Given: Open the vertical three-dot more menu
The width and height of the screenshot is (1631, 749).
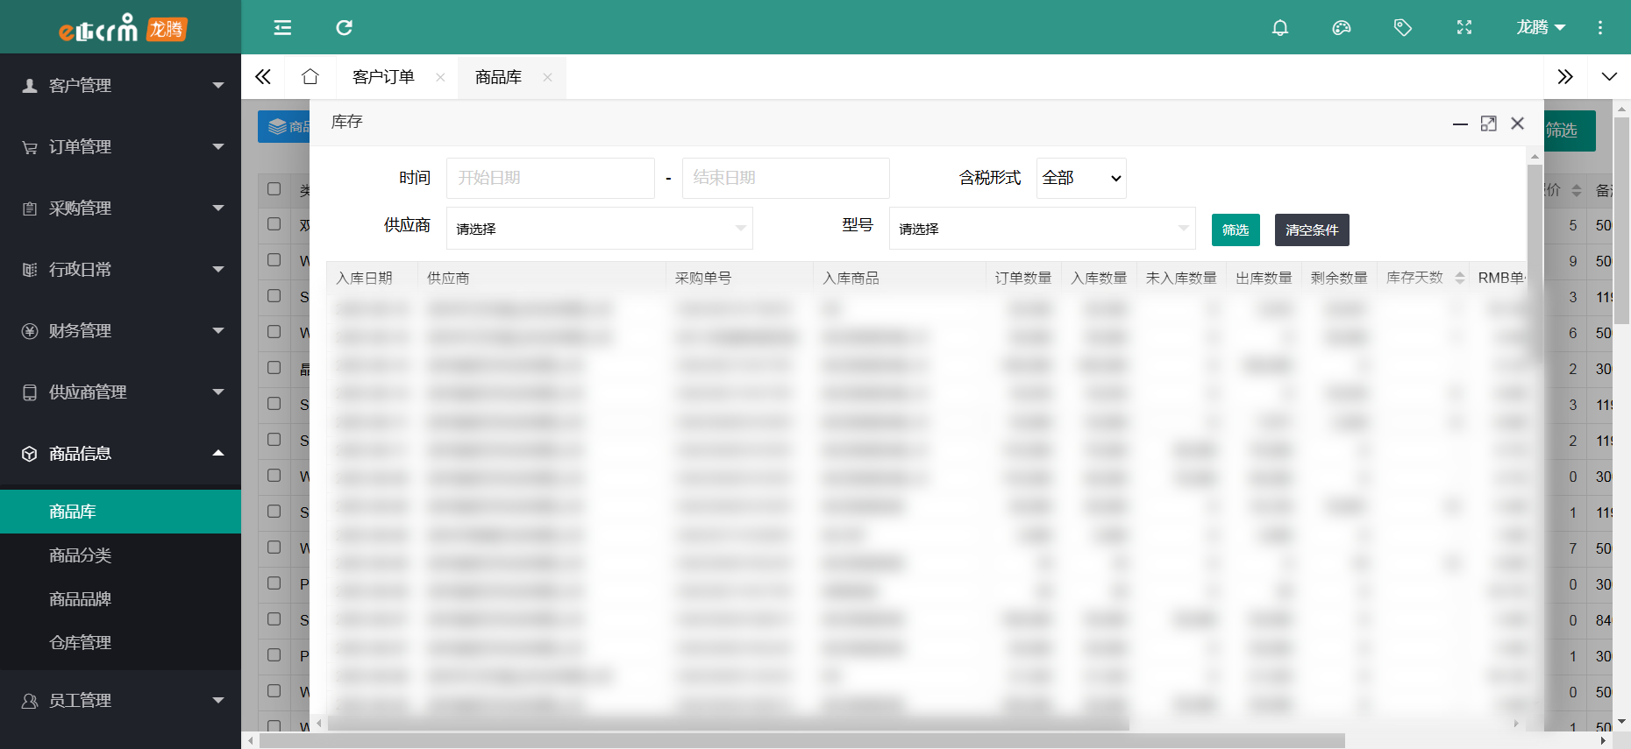Looking at the screenshot, I should (x=1599, y=28).
